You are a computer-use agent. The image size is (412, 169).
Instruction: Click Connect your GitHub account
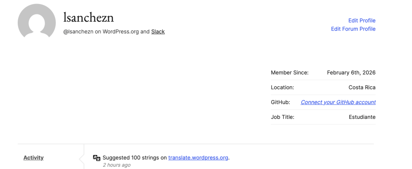(x=338, y=102)
